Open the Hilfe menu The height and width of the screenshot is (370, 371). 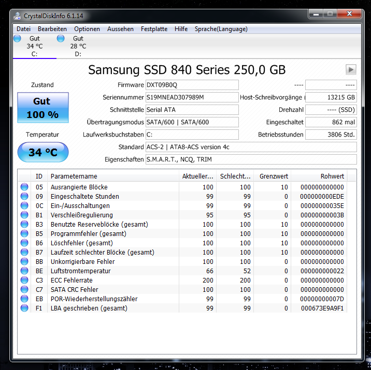click(x=181, y=29)
